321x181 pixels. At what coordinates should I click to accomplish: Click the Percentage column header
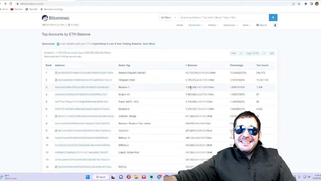click(x=236, y=65)
